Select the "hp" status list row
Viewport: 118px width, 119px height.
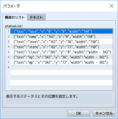pyautogui.click(x=62, y=57)
